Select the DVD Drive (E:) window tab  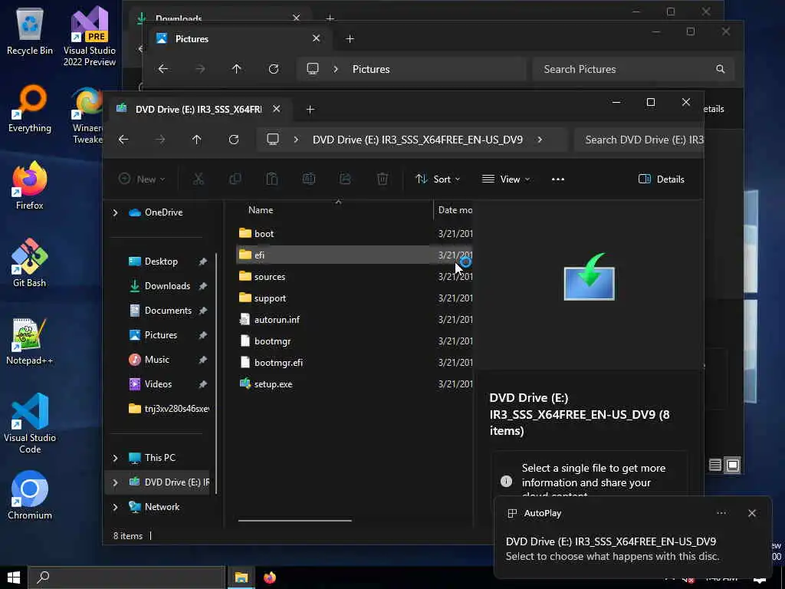(199, 109)
